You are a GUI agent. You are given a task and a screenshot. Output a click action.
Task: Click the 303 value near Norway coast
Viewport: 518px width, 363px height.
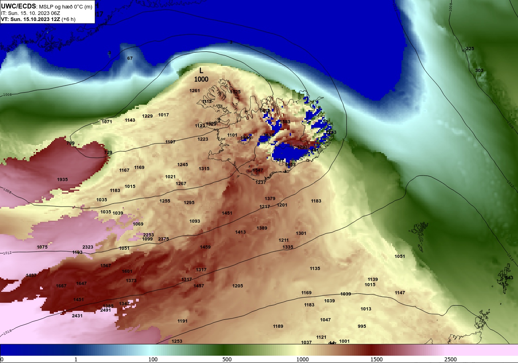click(479, 70)
